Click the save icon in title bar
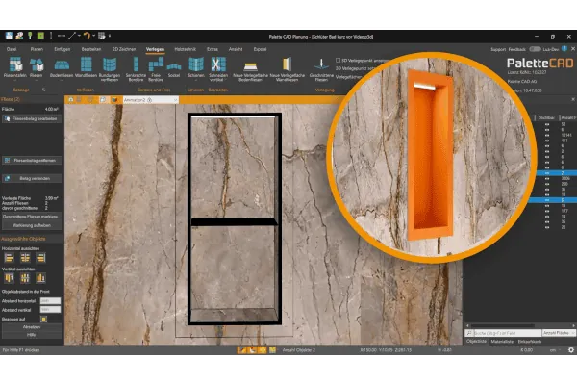The width and height of the screenshot is (577, 385). tap(9, 36)
